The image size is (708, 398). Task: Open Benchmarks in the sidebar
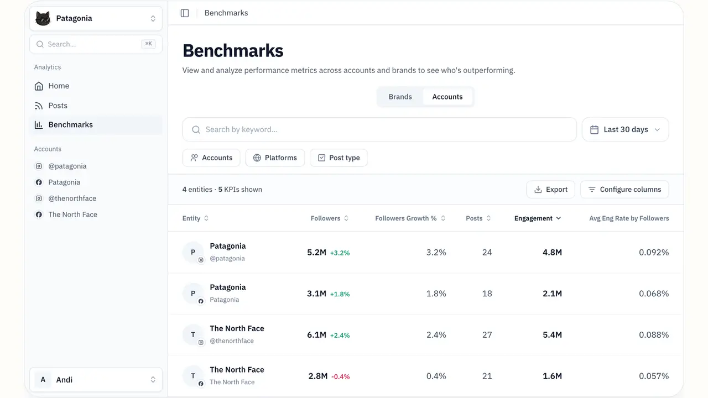(96, 125)
